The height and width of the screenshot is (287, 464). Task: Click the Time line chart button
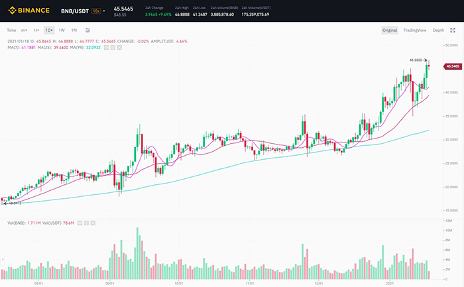[11, 30]
